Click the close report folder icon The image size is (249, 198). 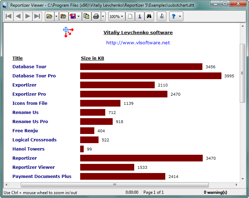(x=63, y=17)
